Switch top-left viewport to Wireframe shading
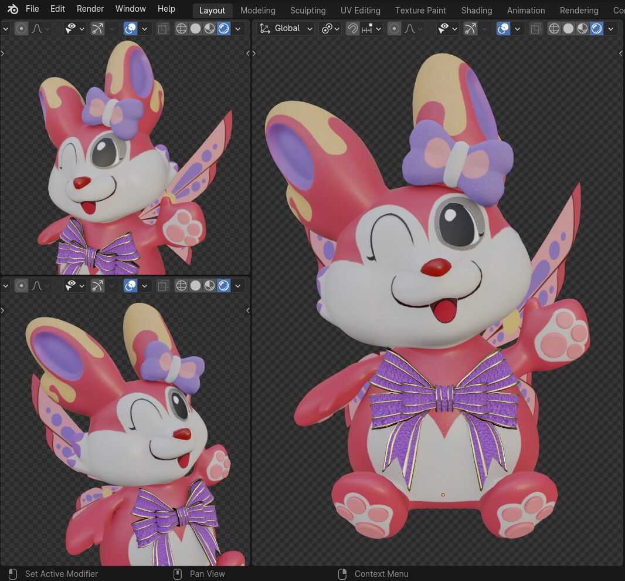 point(181,28)
